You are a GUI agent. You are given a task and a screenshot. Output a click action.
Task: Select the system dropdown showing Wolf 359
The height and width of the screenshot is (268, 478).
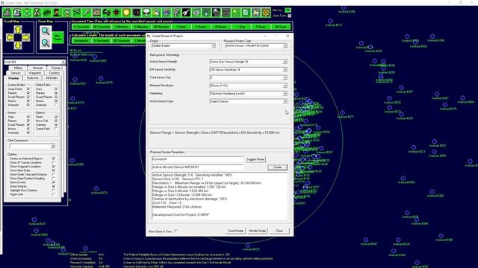click(x=34, y=62)
